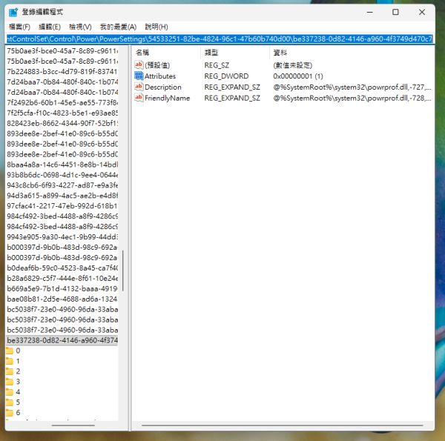Select folder icon of key 5
445x441 pixels.
[10, 402]
